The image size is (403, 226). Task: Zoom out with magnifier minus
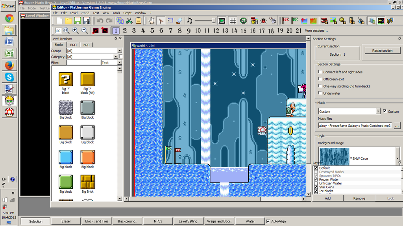pyautogui.click(x=84, y=31)
